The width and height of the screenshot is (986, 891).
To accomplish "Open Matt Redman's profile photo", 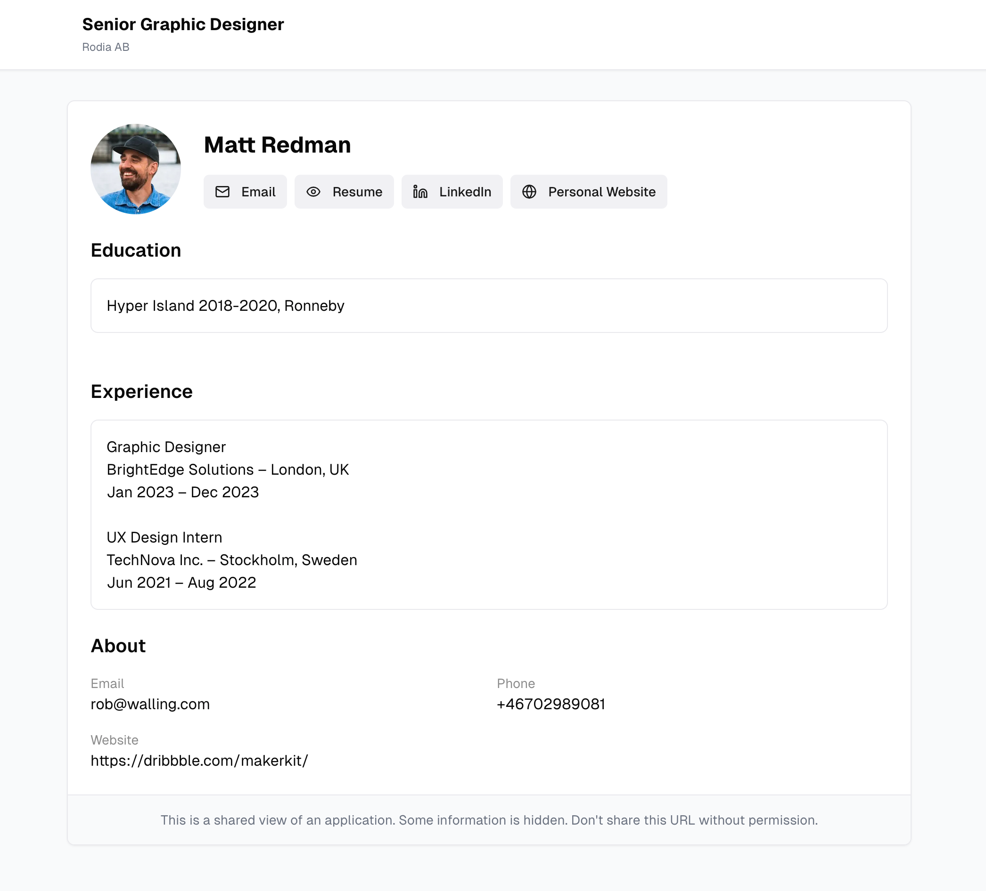I will pos(135,169).
